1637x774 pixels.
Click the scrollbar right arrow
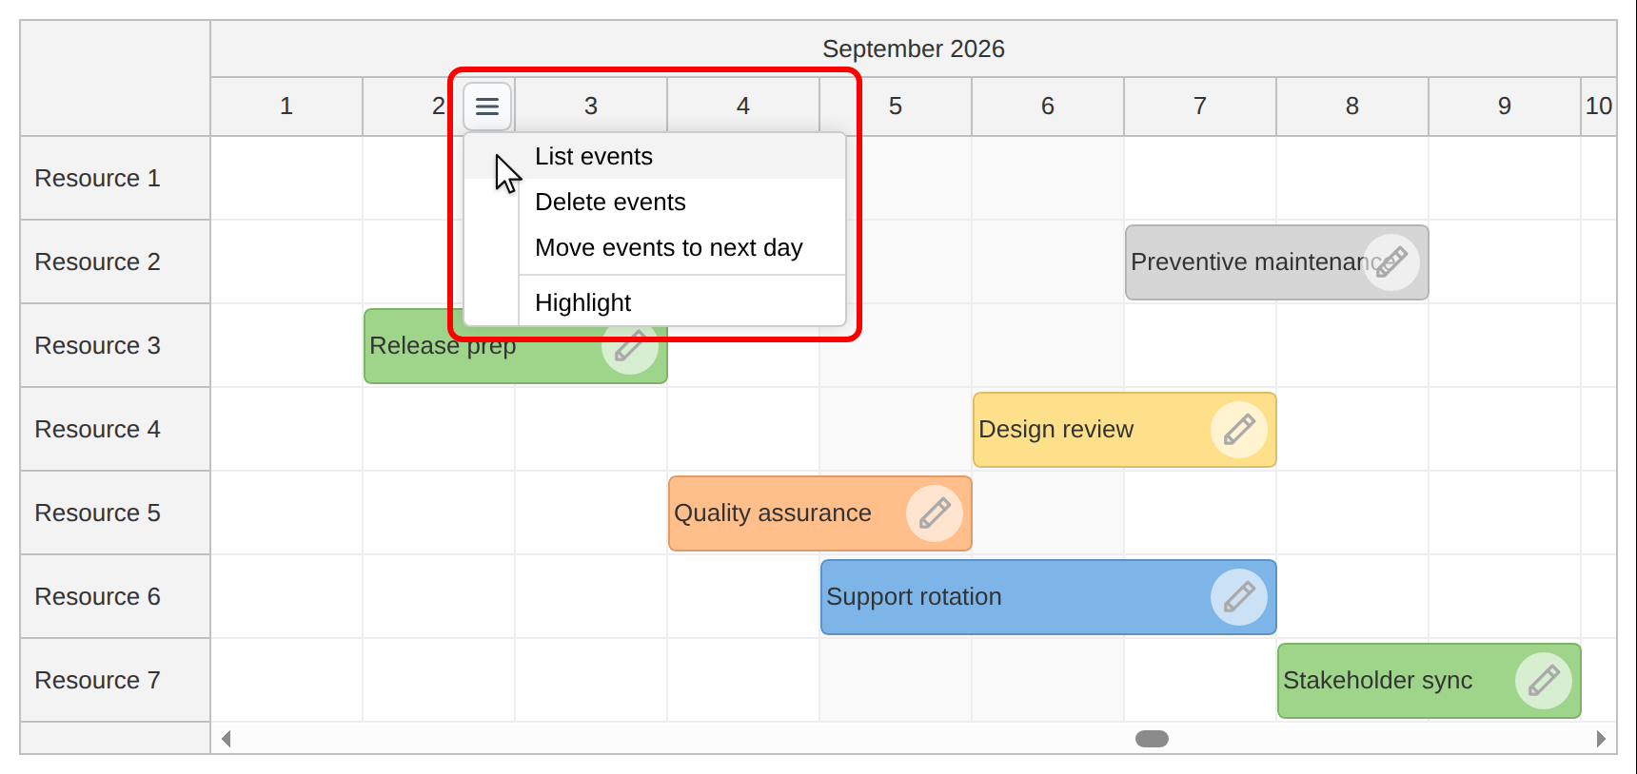pyautogui.click(x=1601, y=739)
